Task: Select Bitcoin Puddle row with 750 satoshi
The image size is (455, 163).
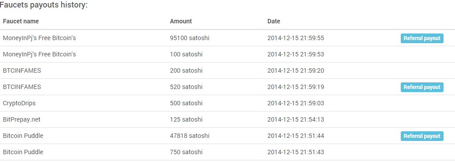Action: 227,152
